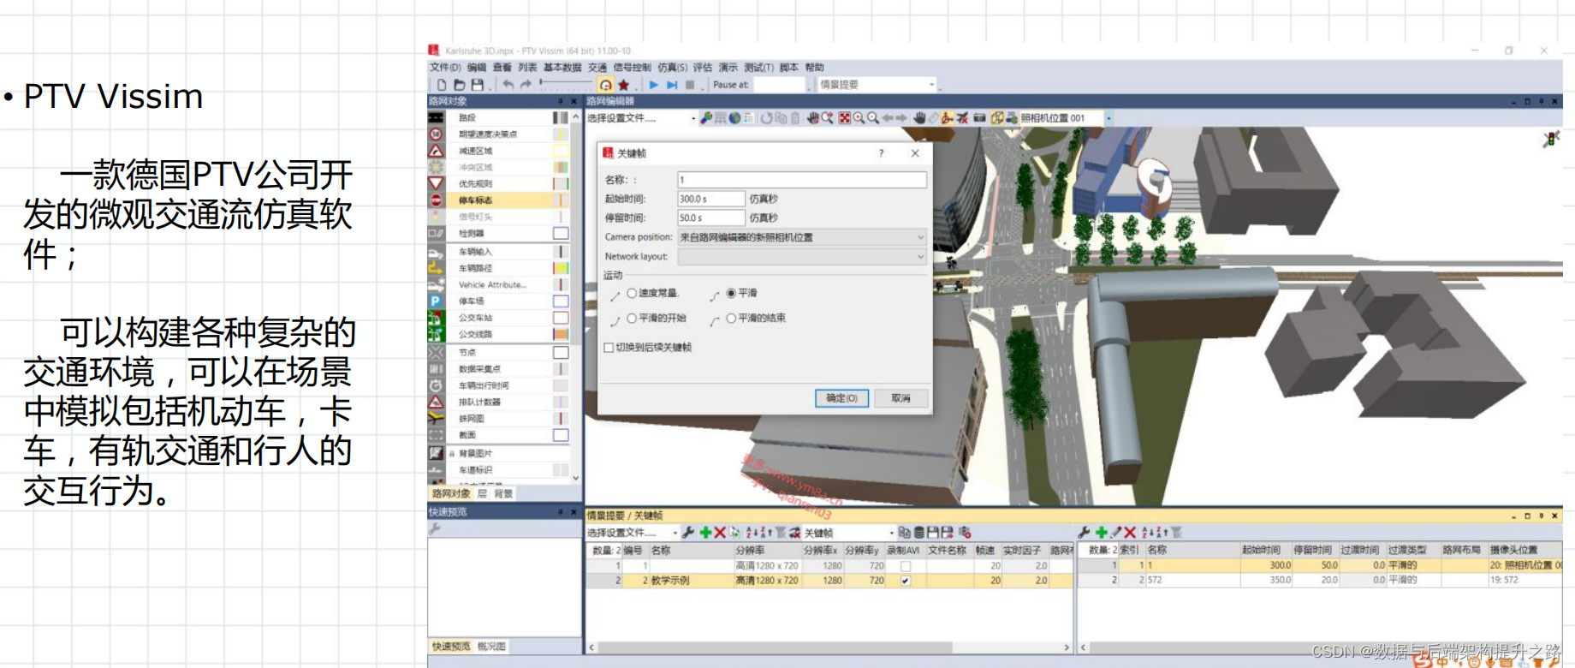Click 车辆路径 color swatch
Viewport: 1575px width, 668px height.
(561, 268)
